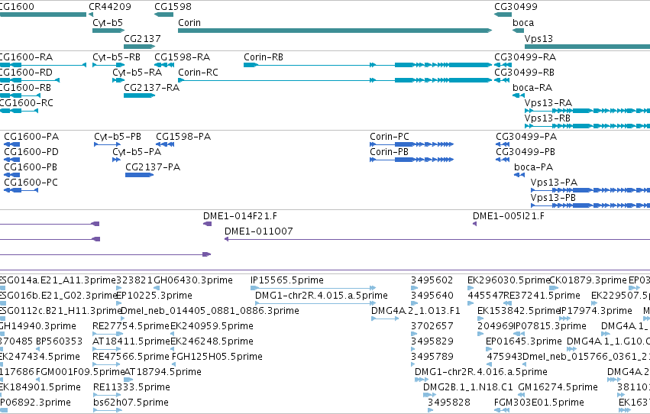
Task: Click the EK246248.5prime EST label
Action: [x=212, y=342]
